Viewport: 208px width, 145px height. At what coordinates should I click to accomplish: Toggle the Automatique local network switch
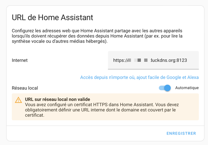165,88
